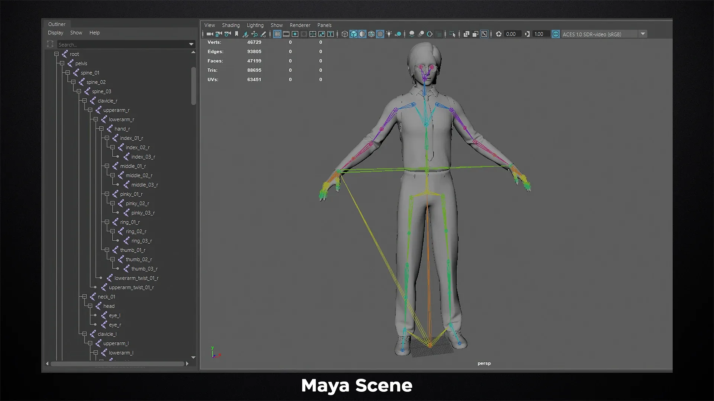The height and width of the screenshot is (401, 714).
Task: Toggle Smooth Shade All cube icon
Action: pyautogui.click(x=354, y=34)
